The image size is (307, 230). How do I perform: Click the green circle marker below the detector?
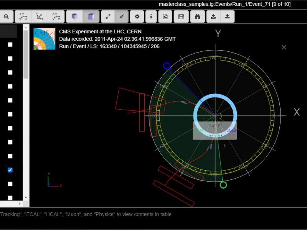[x=223, y=185]
